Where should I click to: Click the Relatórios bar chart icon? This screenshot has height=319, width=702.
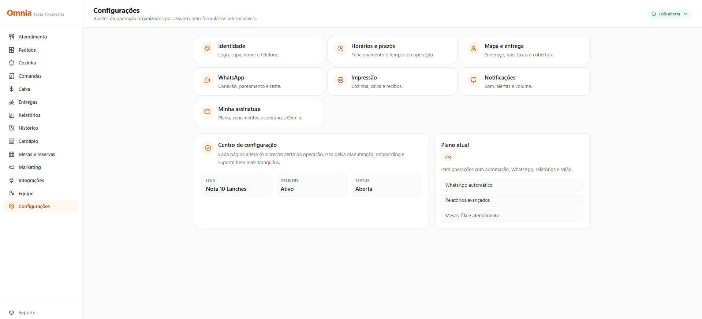pos(11,115)
